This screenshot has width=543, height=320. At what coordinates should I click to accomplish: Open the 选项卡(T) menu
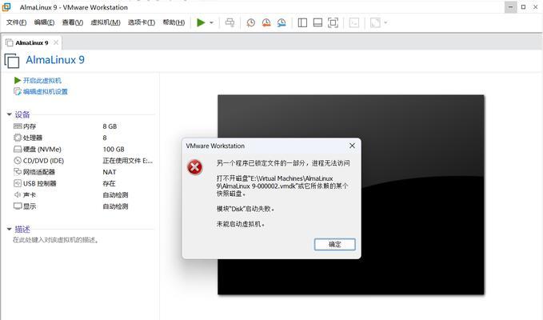142,22
